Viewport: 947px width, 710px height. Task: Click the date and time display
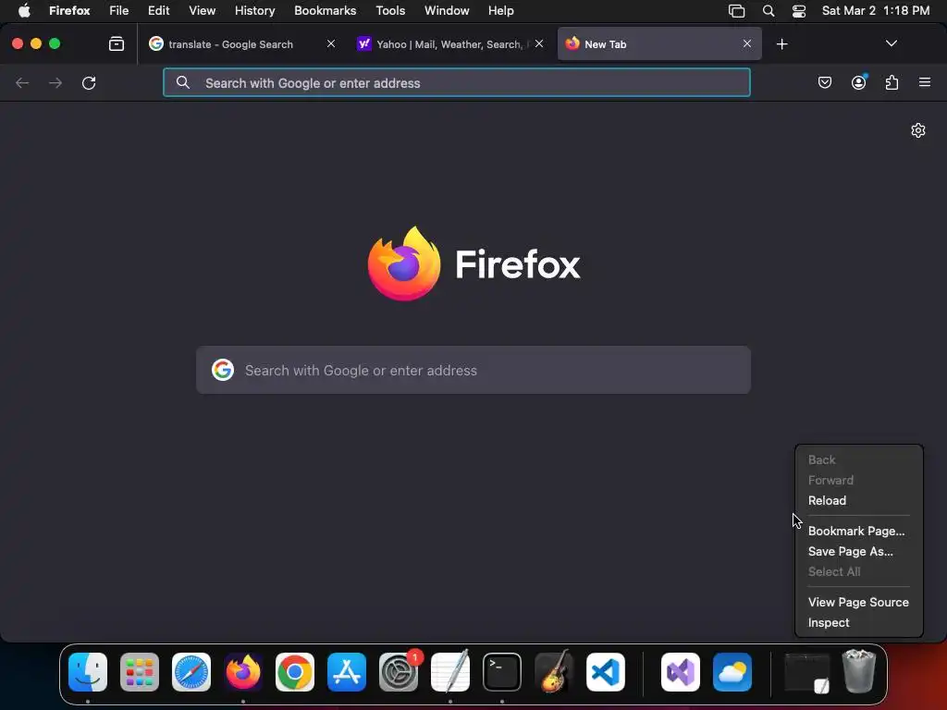pos(876,10)
